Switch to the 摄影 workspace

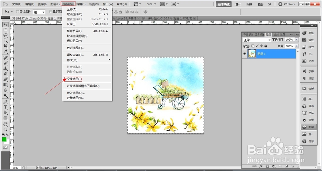tap(260, 4)
